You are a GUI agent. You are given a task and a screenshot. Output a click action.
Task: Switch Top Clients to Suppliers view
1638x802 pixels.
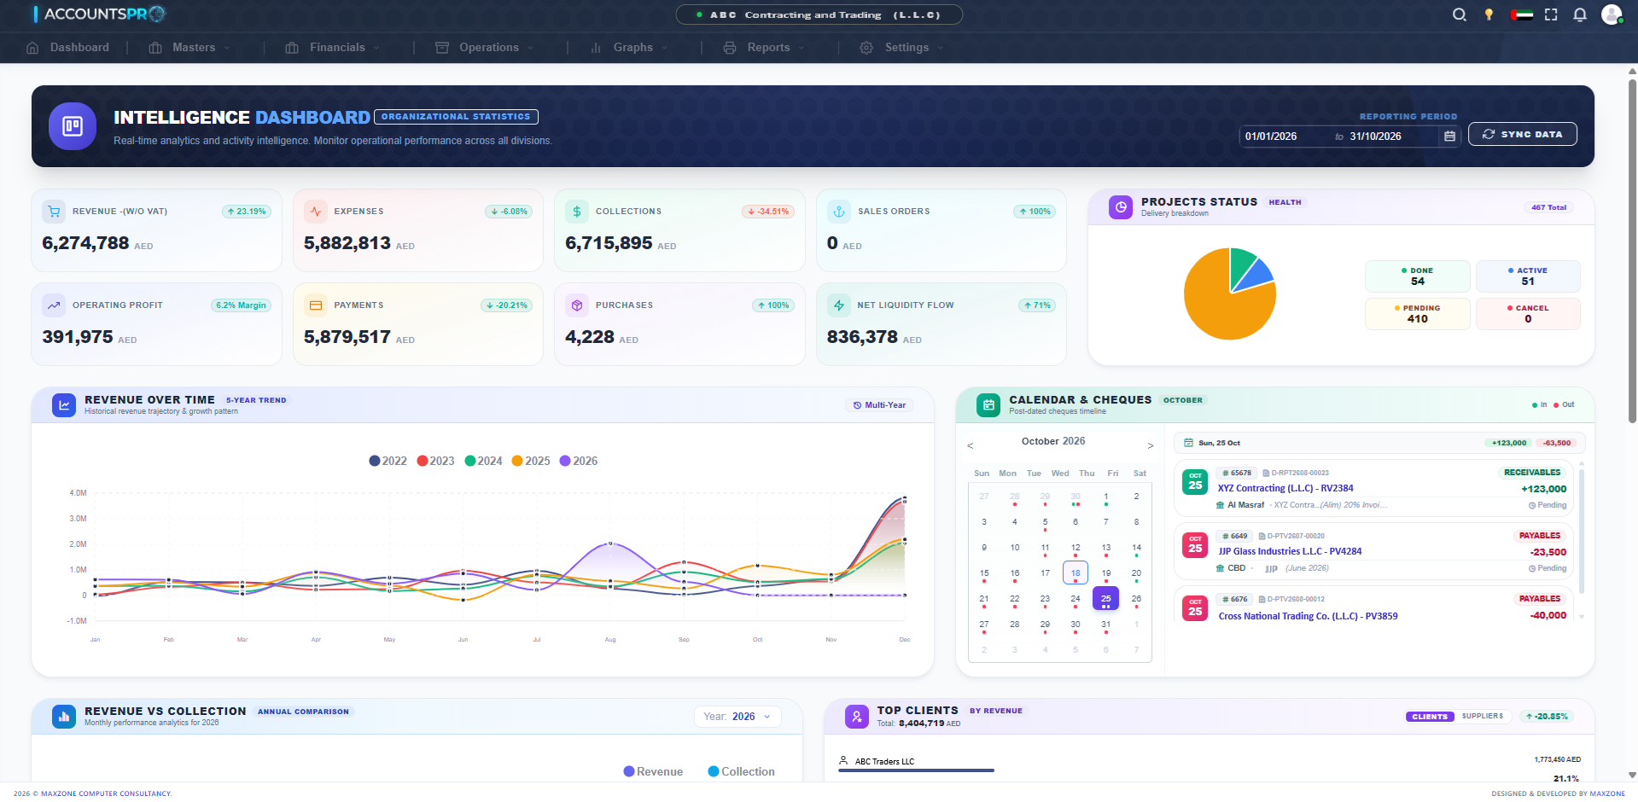click(1483, 717)
